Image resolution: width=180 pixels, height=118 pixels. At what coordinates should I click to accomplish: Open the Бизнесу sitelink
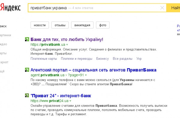102,58
